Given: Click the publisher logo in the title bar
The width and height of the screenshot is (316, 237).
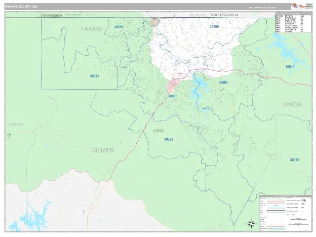Looking at the screenshot, I should click(x=298, y=6).
